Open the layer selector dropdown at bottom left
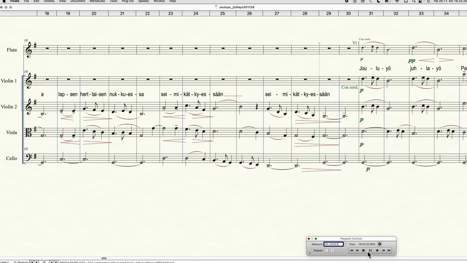The height and width of the screenshot is (263, 467). click(8, 262)
